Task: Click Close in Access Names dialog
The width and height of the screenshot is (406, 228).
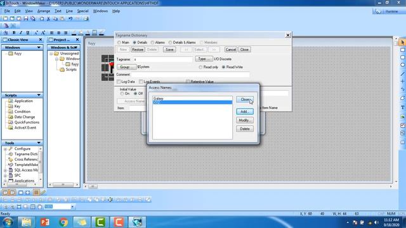Action: [x=245, y=99]
